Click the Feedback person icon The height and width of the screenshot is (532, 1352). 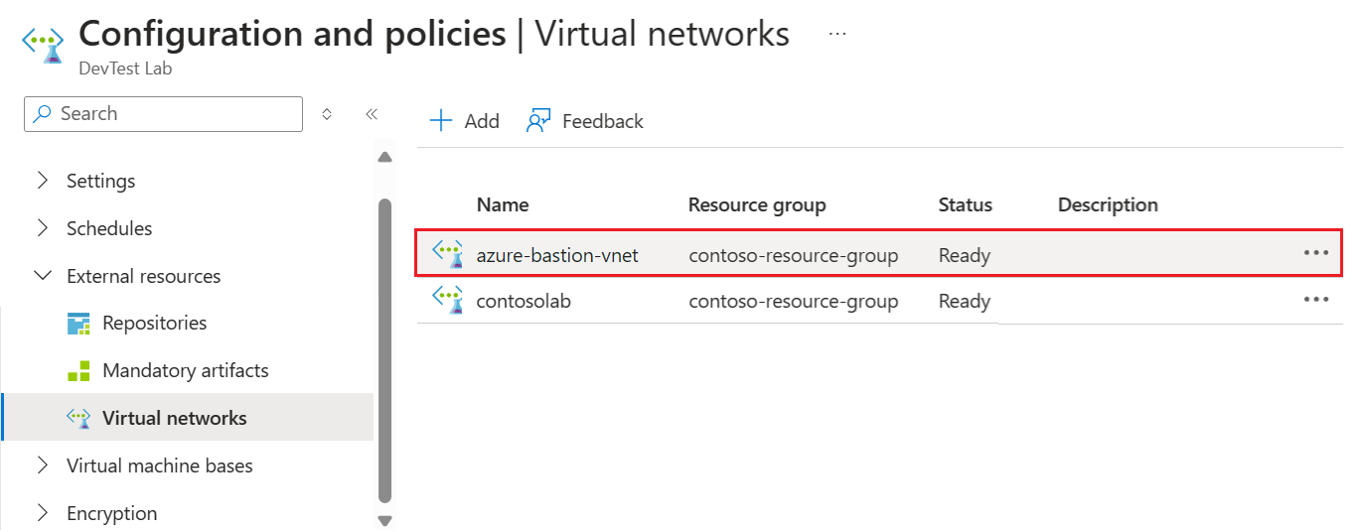click(x=538, y=121)
